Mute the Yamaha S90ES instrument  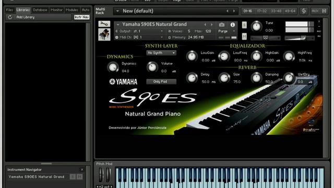click(x=244, y=37)
